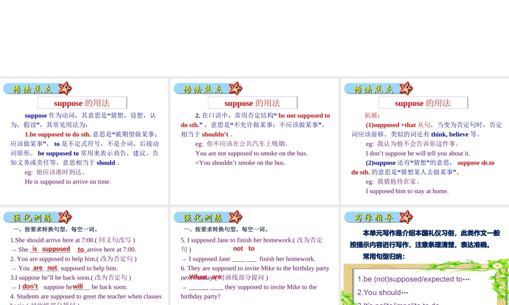The height and width of the screenshot is (305, 509).
Task: Click the sentence about smoking on the bus
Action: (252, 153)
